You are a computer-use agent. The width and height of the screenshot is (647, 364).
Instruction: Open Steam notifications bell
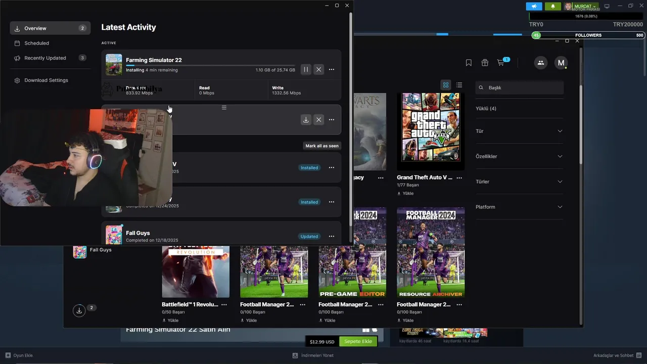tap(552, 6)
